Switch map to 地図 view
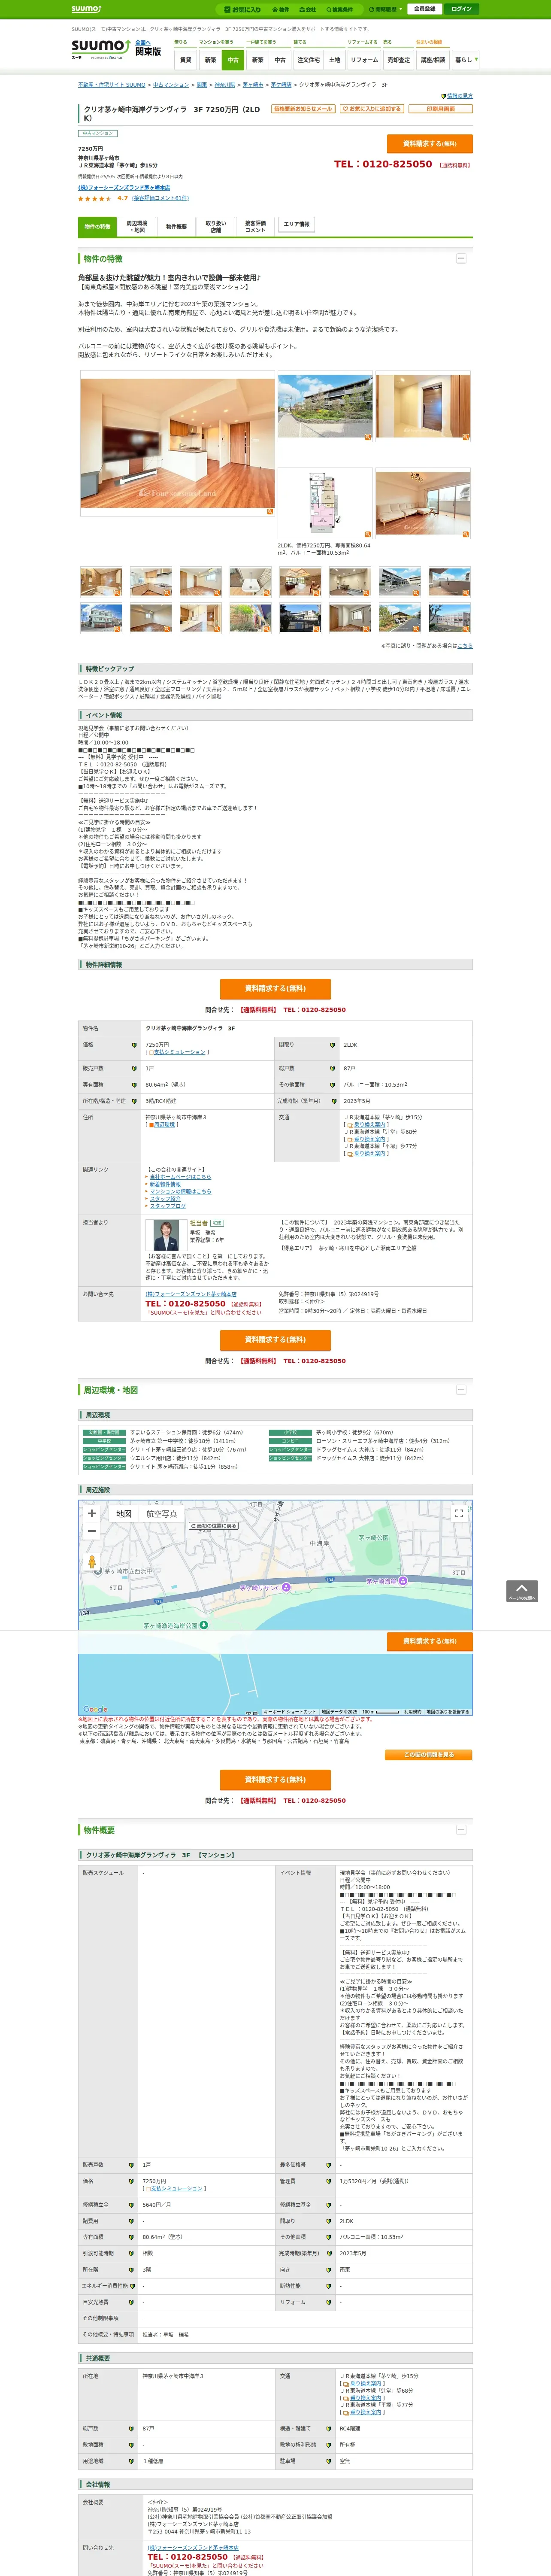Viewport: 551px width, 2576px height. tap(124, 1514)
